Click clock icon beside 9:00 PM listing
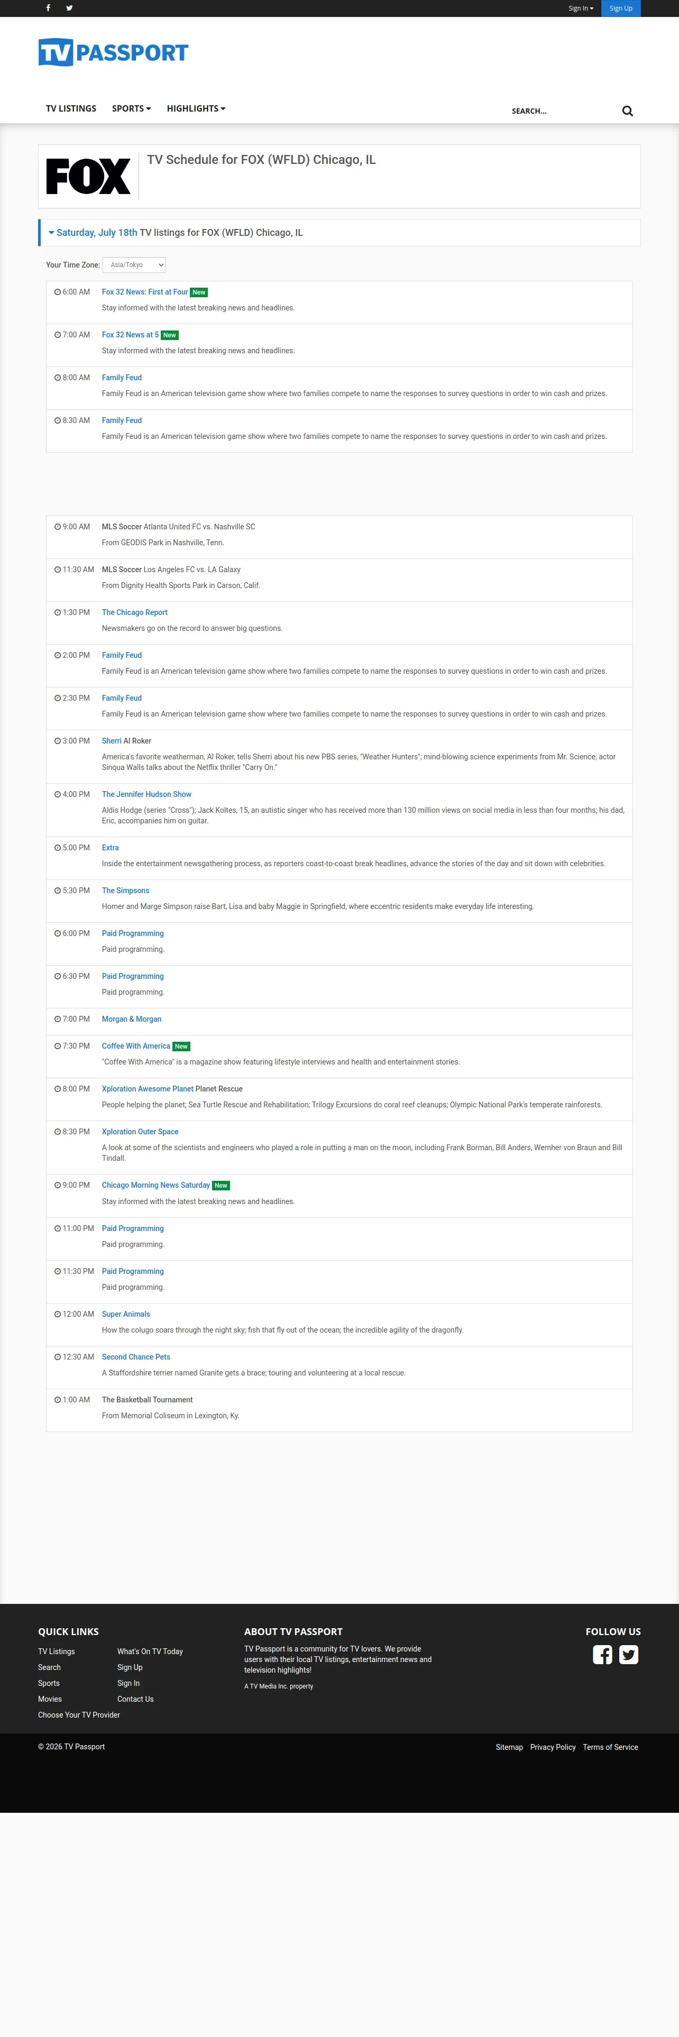The width and height of the screenshot is (679, 2037). coord(58,1185)
